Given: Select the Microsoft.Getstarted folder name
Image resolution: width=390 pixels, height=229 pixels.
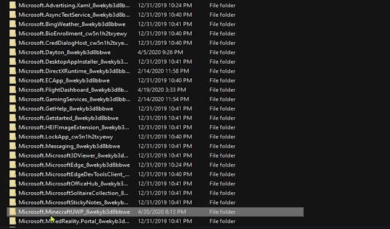Looking at the screenshot, I should (68, 118).
